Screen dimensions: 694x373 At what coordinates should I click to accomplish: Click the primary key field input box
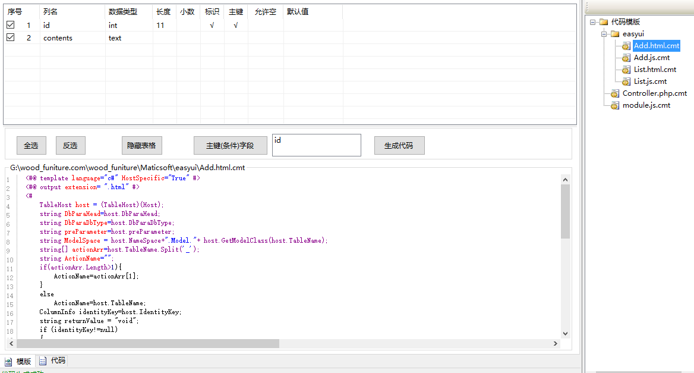pyautogui.click(x=316, y=145)
